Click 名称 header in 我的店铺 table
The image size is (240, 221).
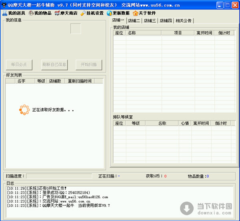[143, 33]
